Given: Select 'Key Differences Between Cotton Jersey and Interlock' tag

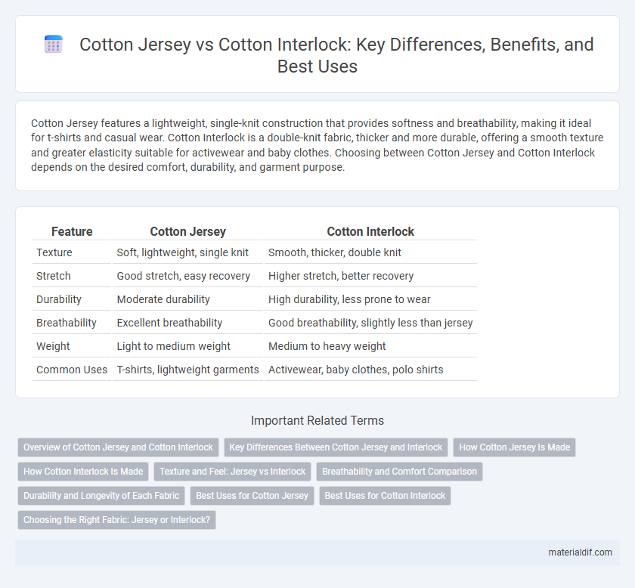Looking at the screenshot, I should [336, 447].
